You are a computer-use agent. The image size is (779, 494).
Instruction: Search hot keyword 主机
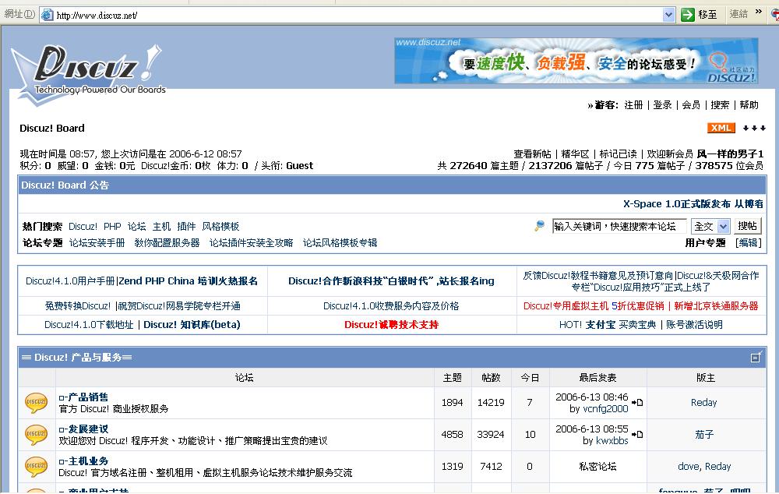(x=161, y=227)
